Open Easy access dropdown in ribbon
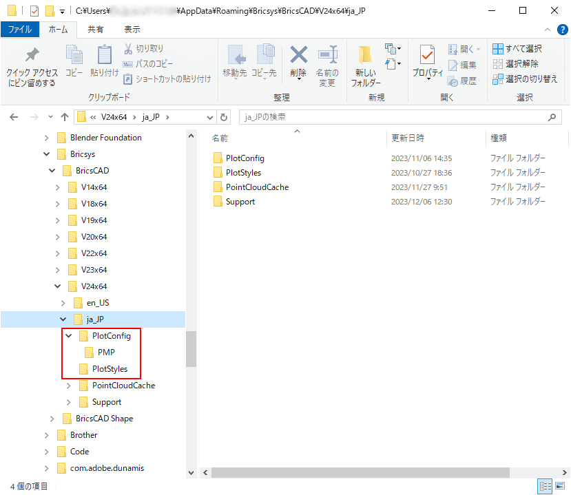 pos(393,64)
